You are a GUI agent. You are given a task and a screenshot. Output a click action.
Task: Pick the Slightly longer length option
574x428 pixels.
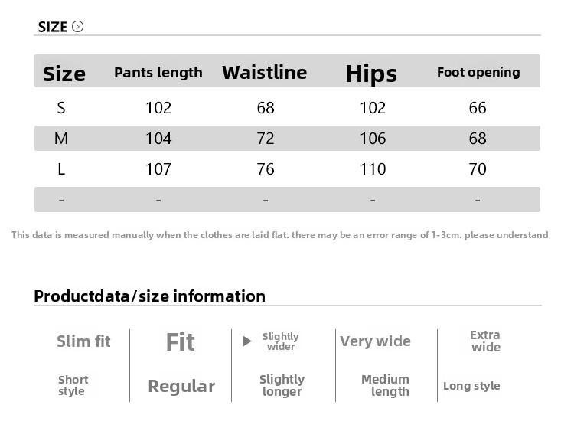pos(282,385)
